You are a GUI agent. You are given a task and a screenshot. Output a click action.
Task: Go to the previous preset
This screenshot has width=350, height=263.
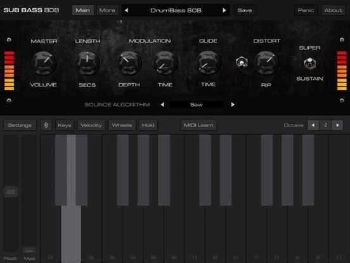coord(126,10)
